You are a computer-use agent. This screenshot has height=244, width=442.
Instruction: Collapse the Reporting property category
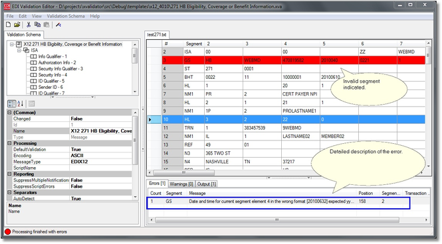click(9, 174)
